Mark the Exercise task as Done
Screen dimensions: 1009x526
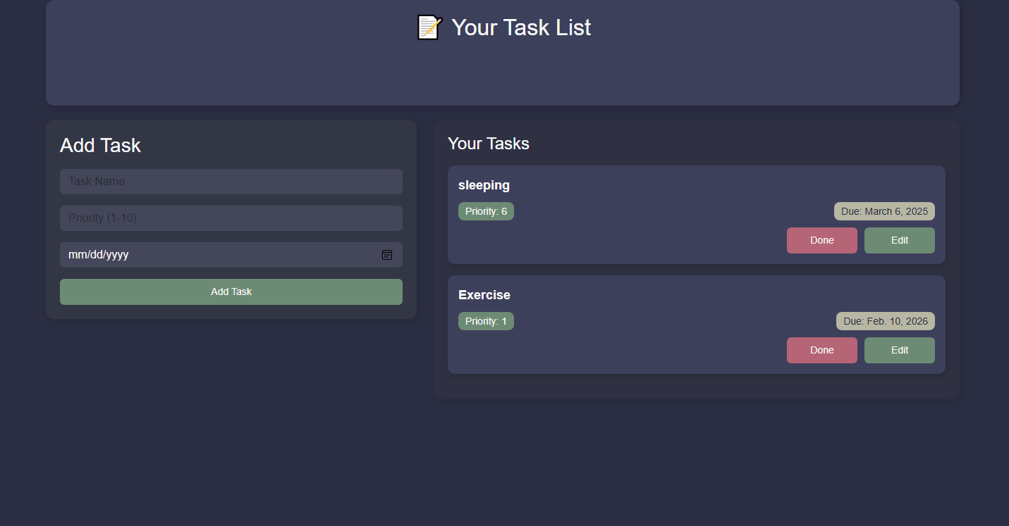[822, 350]
